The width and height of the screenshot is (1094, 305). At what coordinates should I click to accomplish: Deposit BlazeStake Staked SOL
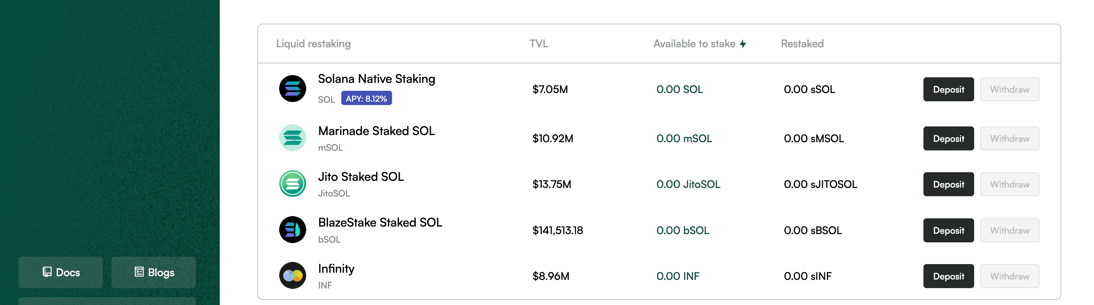948,230
